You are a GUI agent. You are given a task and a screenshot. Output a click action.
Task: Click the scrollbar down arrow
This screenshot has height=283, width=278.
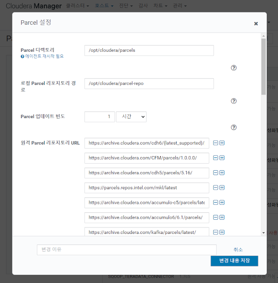[x=263, y=233]
